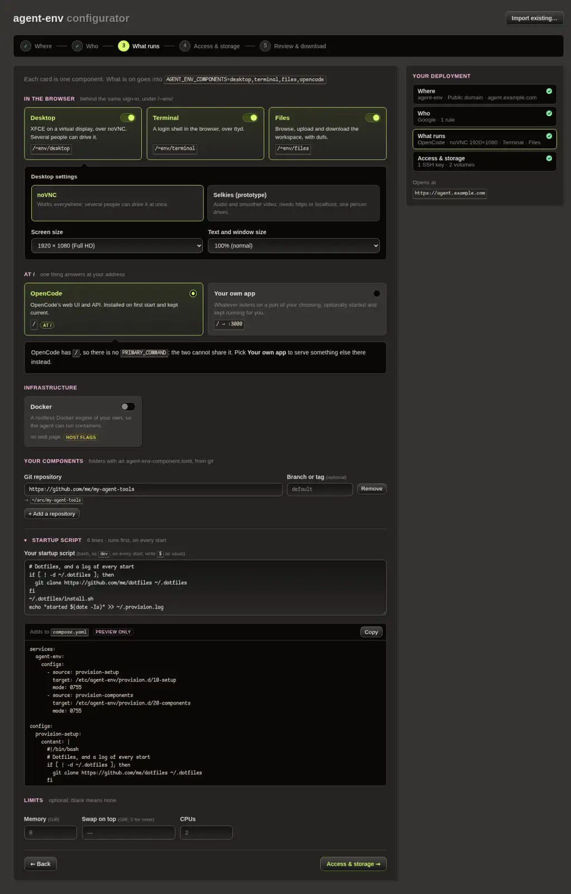Click the Import existing button

(534, 18)
